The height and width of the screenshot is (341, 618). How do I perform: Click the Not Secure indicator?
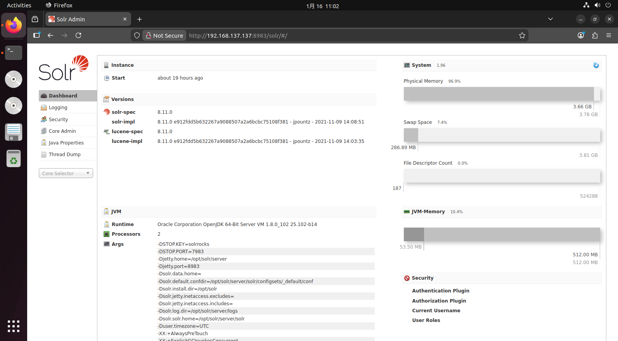point(164,35)
